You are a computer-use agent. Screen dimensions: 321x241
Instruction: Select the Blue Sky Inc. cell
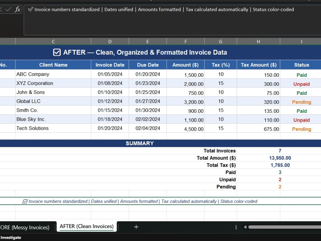tap(53, 119)
